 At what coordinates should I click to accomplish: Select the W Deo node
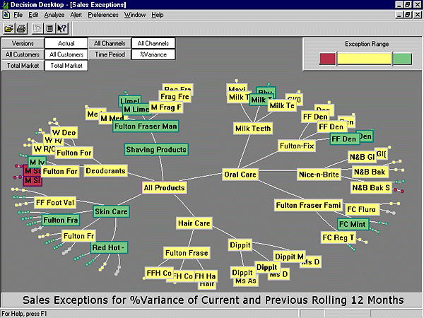[64, 133]
